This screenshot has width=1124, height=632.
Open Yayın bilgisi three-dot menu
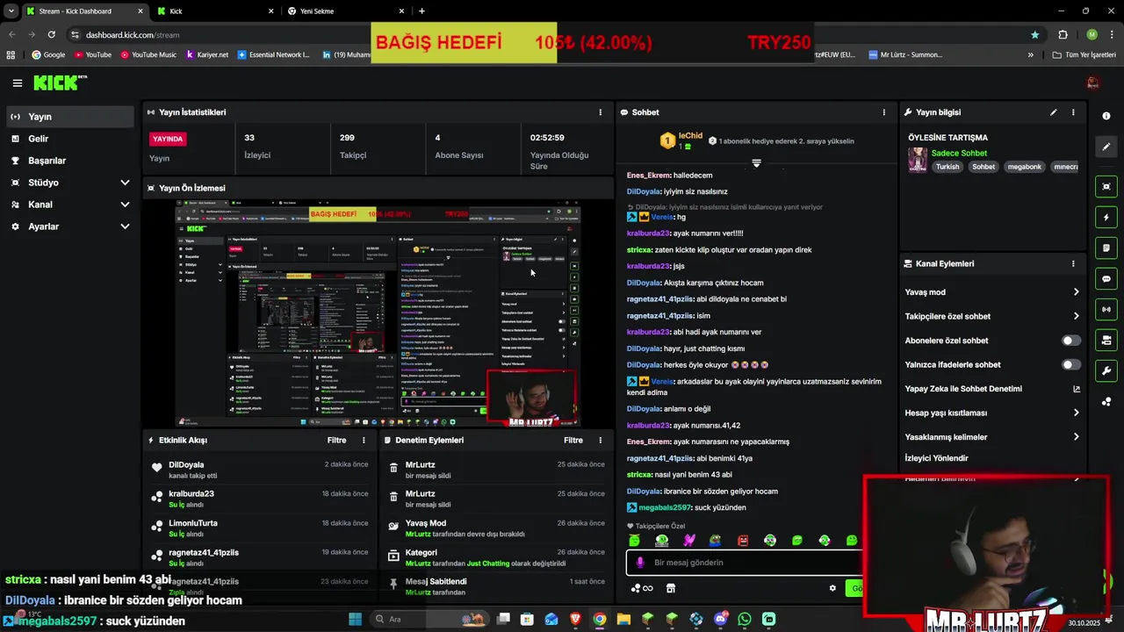(1073, 112)
